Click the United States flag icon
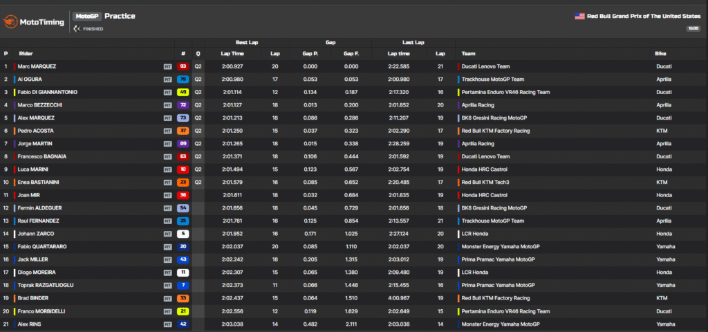 [x=579, y=16]
